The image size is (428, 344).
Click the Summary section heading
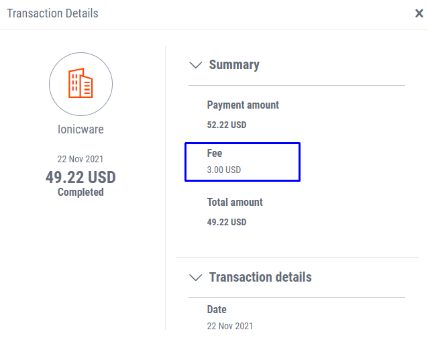coord(234,65)
